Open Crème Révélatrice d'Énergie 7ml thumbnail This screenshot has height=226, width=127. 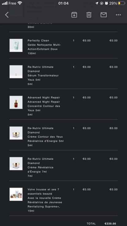coord(16,164)
